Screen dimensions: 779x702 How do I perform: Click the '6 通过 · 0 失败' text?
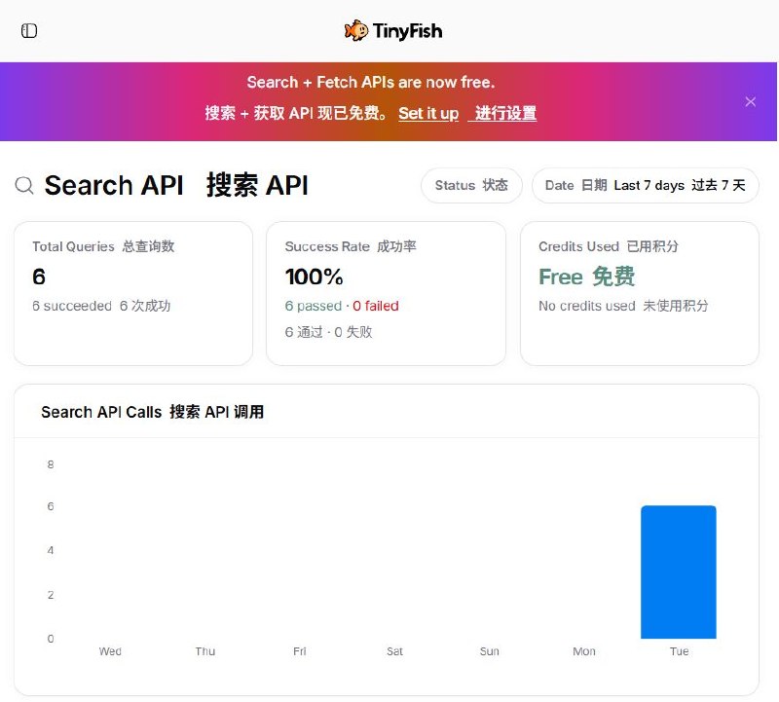[329, 332]
